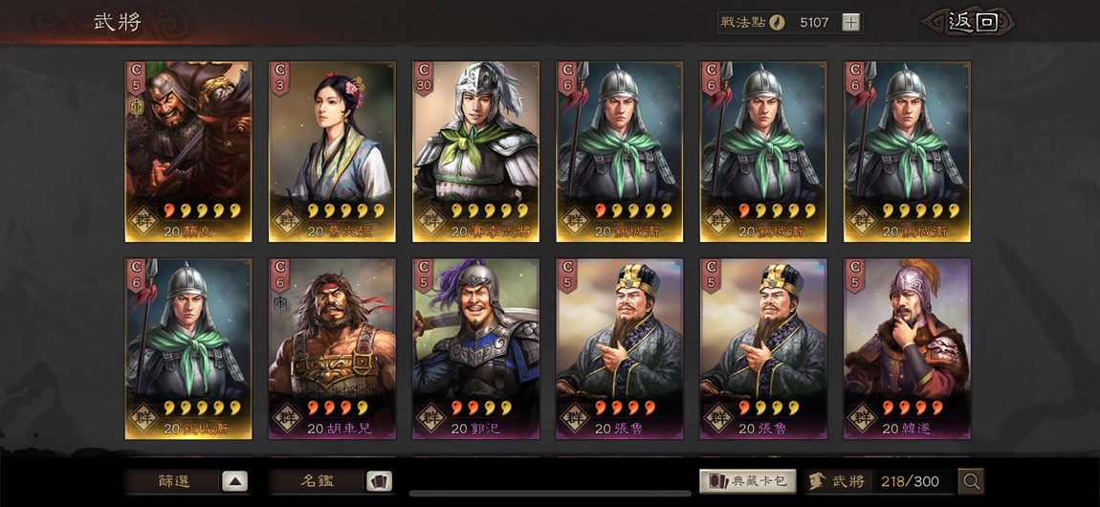
Task: Select the 賽季武將 card
Action: click(475, 151)
